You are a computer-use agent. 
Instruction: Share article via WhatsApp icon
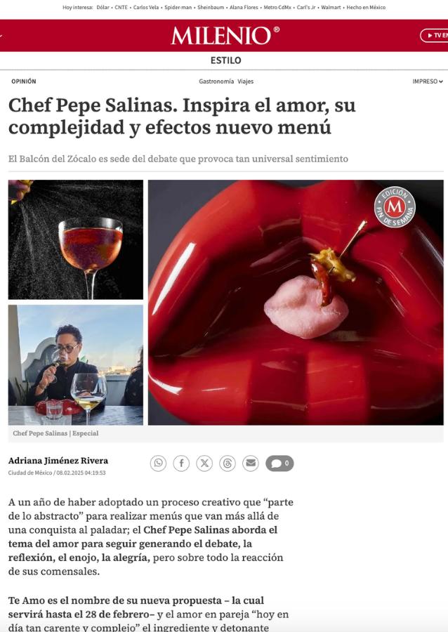tap(158, 463)
